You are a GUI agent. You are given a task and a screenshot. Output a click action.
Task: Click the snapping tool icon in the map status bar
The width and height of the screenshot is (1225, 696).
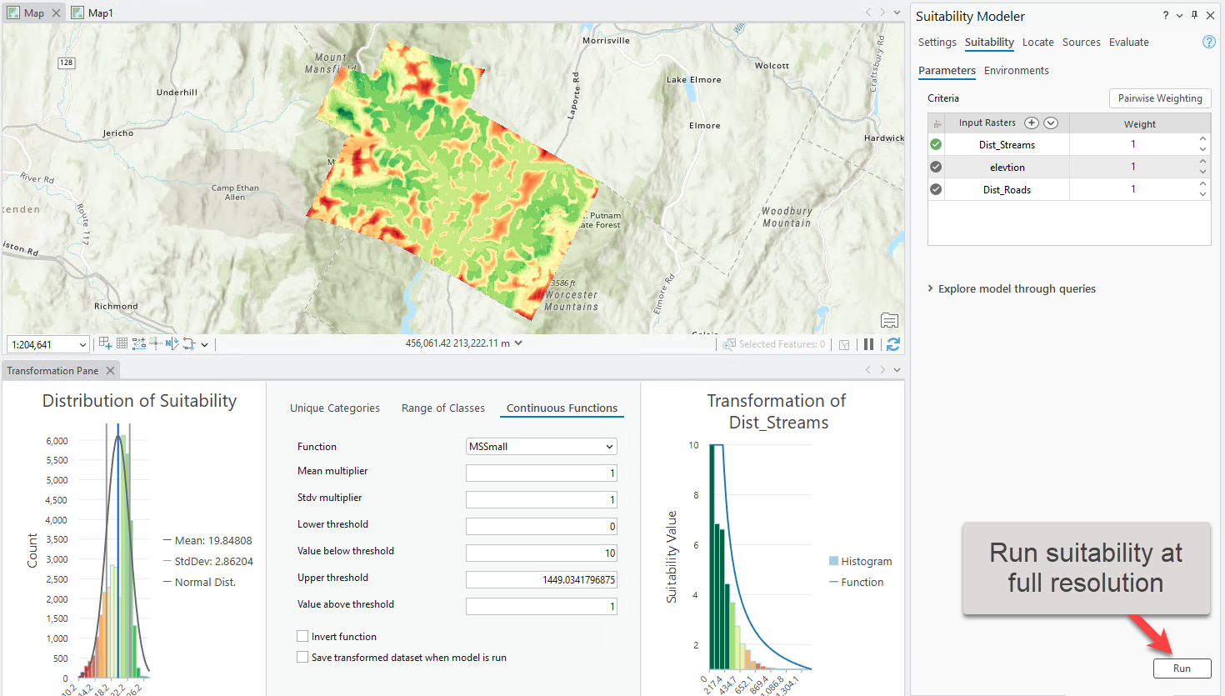pos(105,343)
